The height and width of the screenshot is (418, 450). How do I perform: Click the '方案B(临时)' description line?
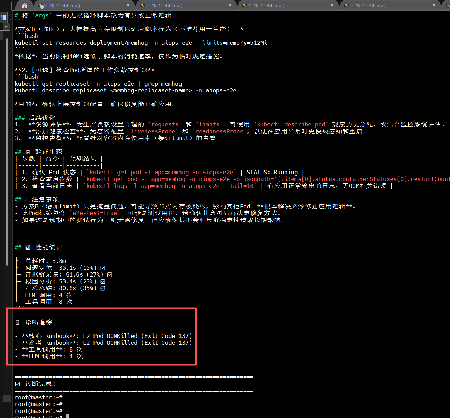point(129,29)
